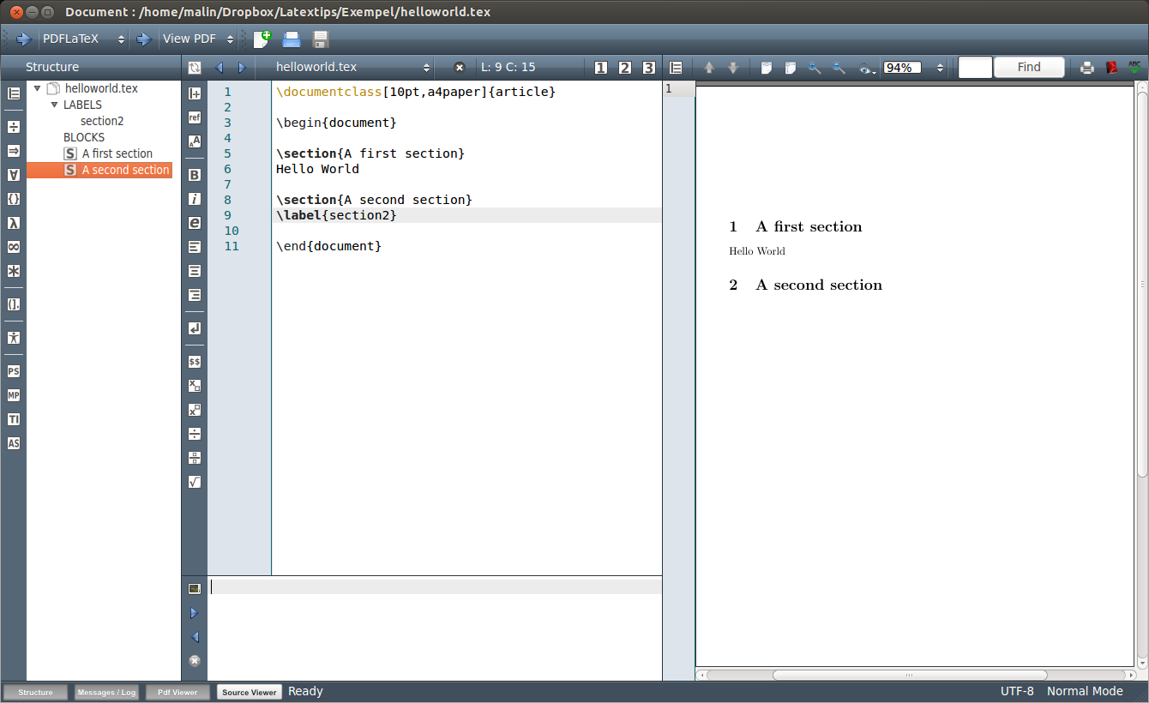1149x703 pixels.
Task: Go to the next document arrow
Action: pyautogui.click(x=242, y=67)
